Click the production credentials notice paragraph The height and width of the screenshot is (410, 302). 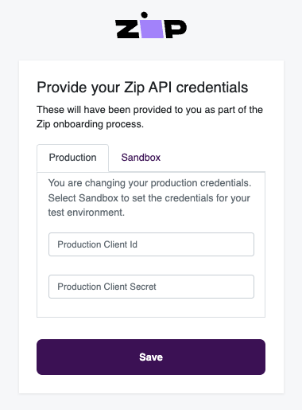pyautogui.click(x=149, y=197)
